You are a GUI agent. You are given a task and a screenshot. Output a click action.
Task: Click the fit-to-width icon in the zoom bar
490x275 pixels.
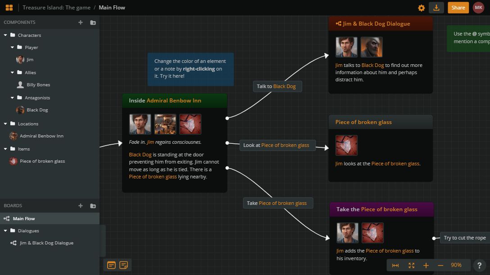(395, 265)
